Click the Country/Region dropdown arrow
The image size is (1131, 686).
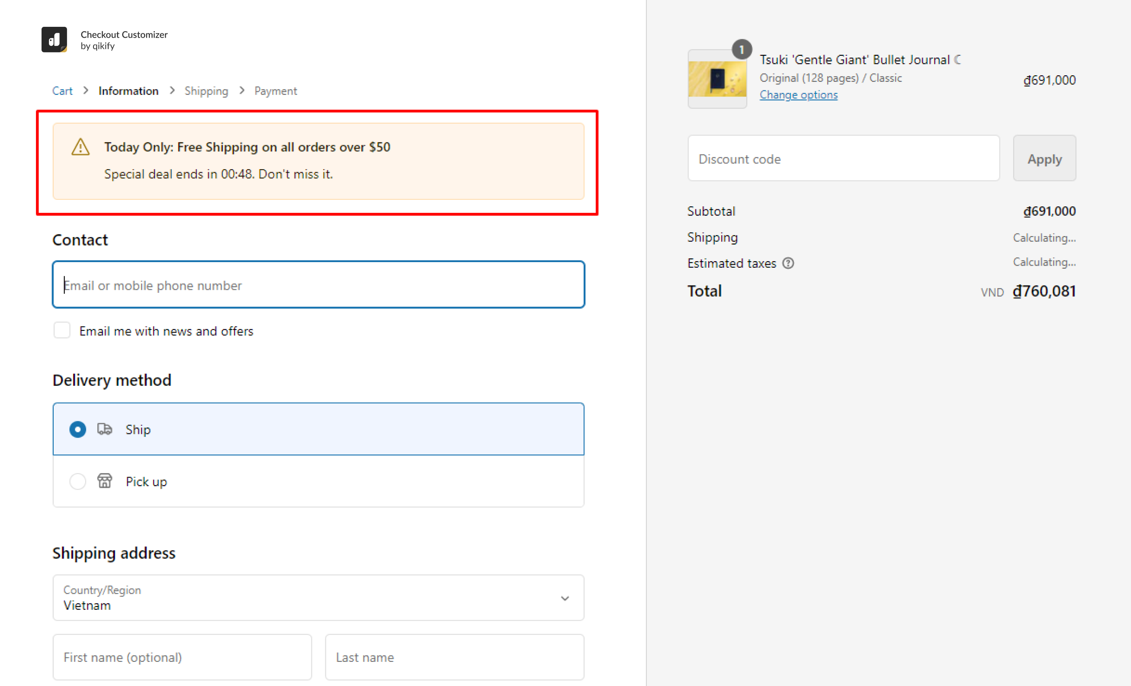(565, 598)
